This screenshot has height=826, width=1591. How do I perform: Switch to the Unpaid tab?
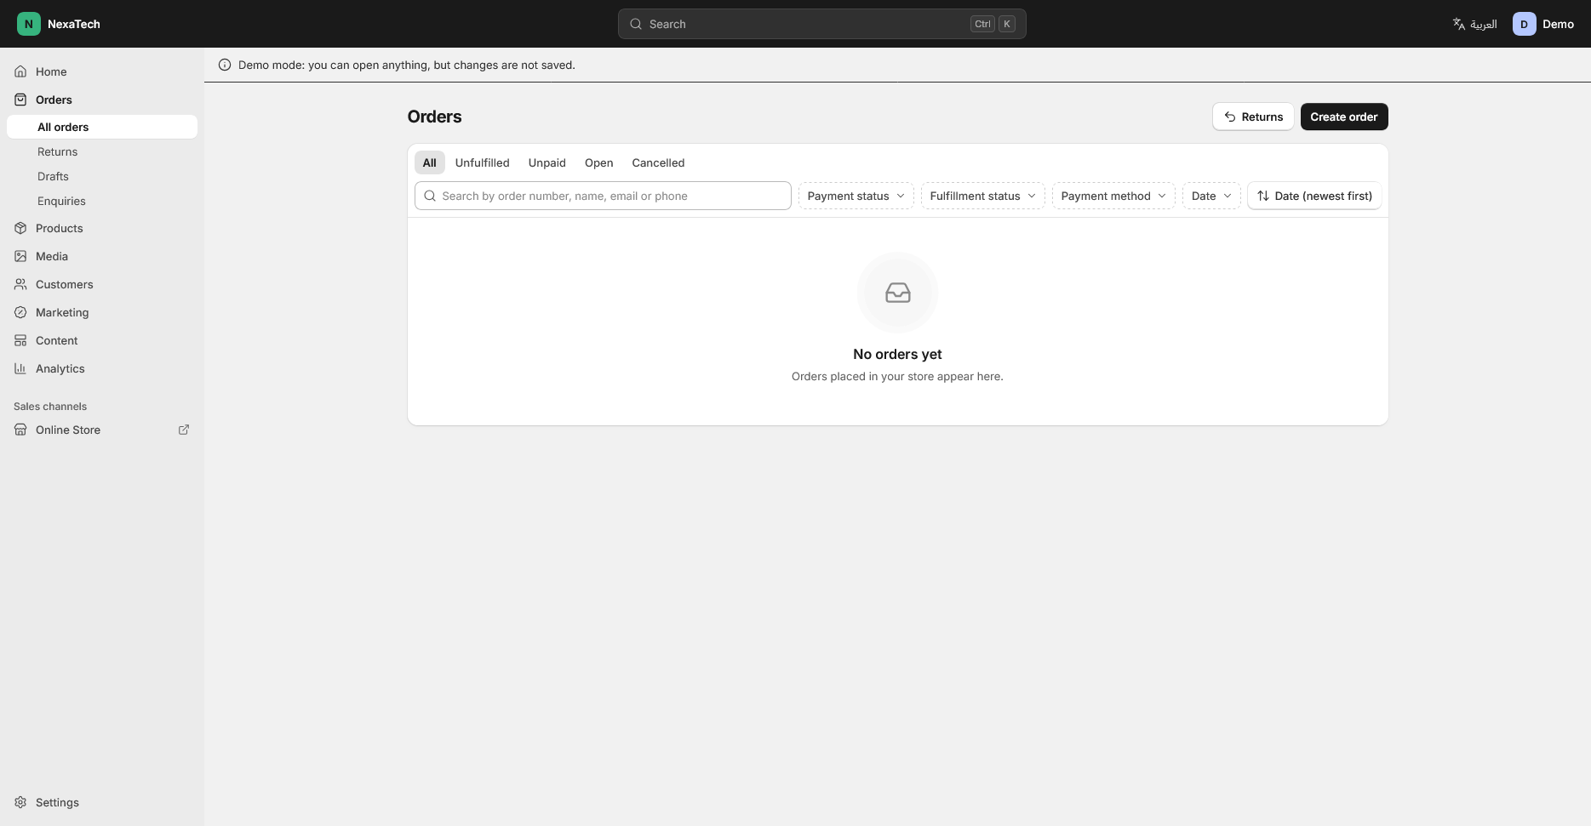coord(547,162)
